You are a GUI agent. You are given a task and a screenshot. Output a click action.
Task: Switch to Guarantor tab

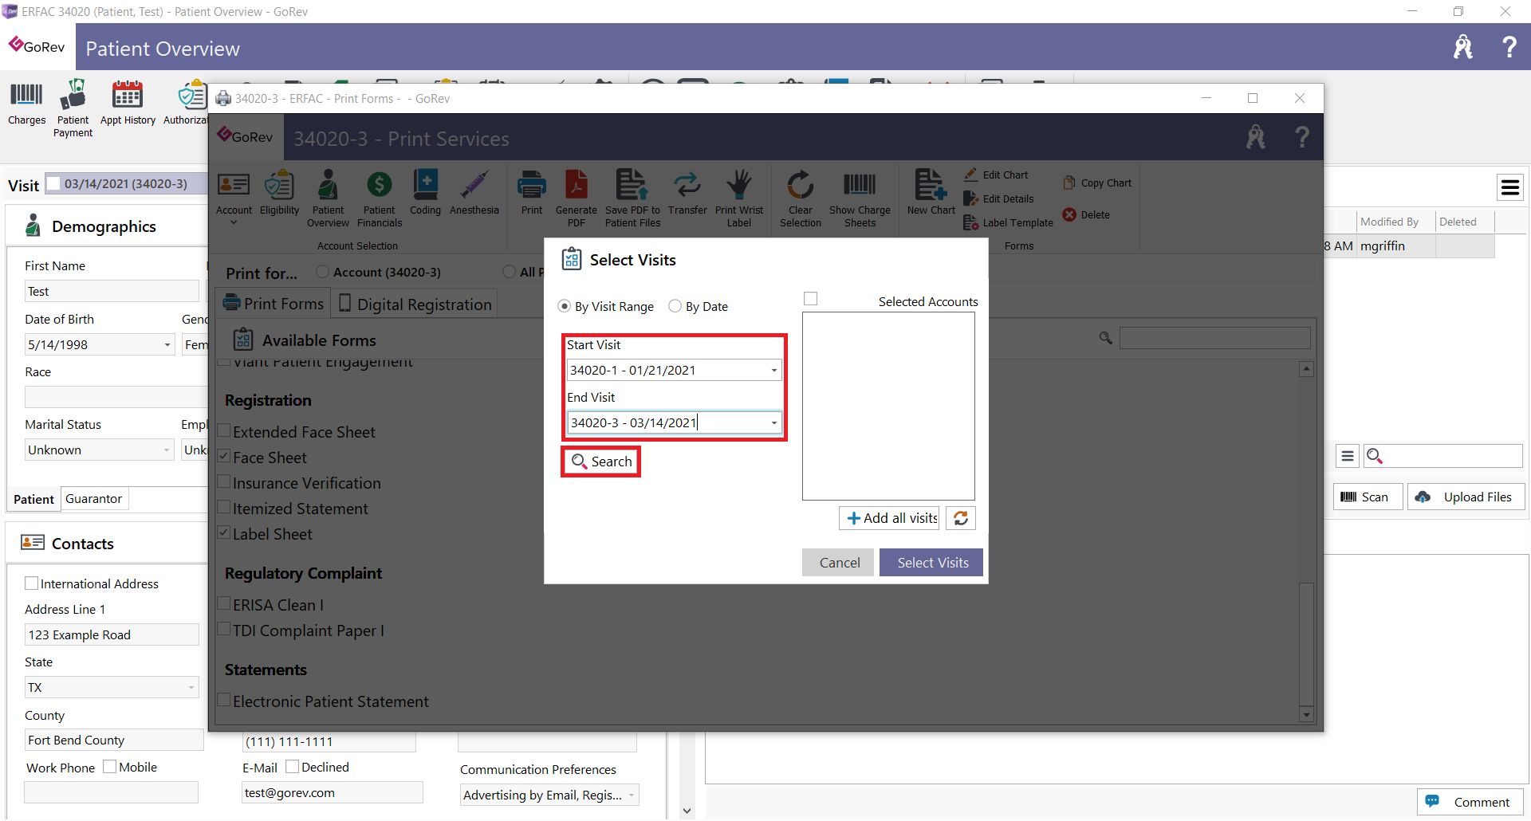click(x=94, y=498)
